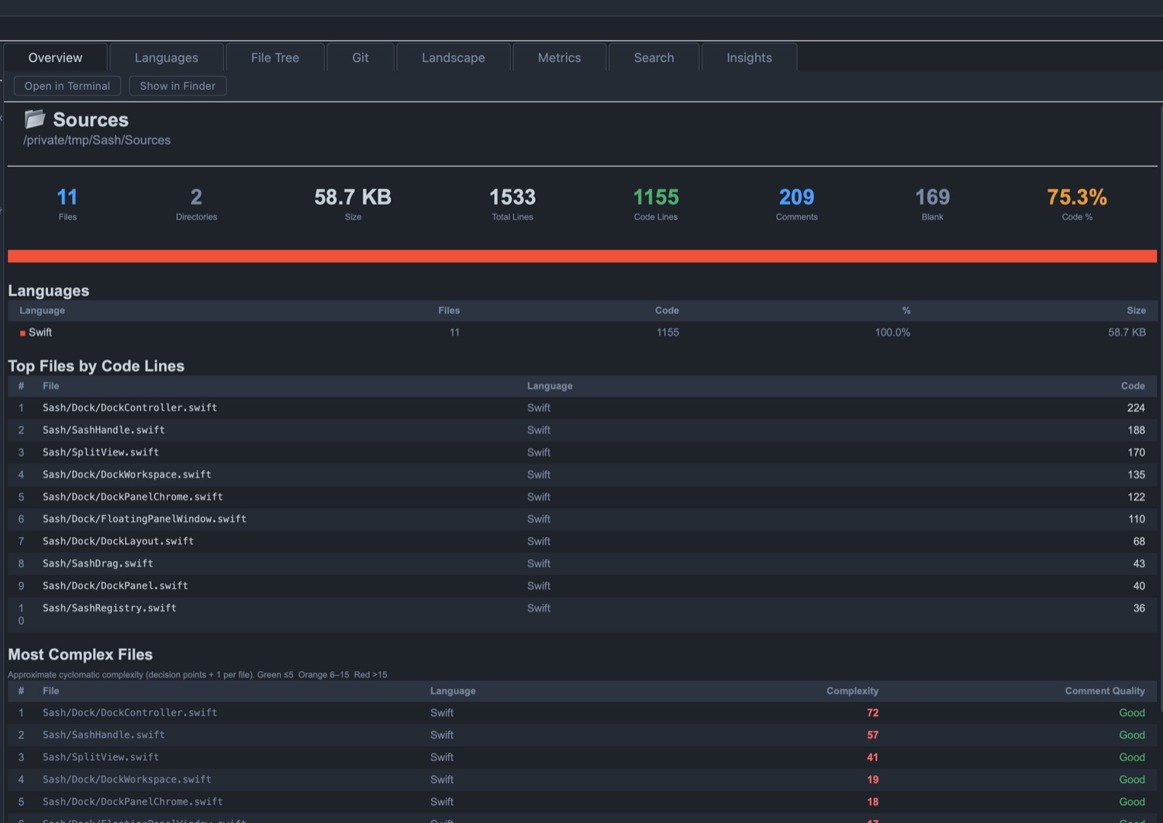Open the Insights tab

point(750,57)
